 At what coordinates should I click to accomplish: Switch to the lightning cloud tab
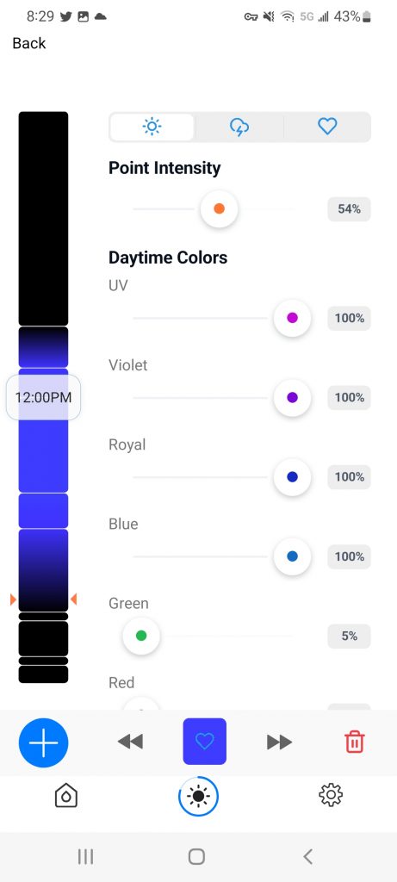239,127
